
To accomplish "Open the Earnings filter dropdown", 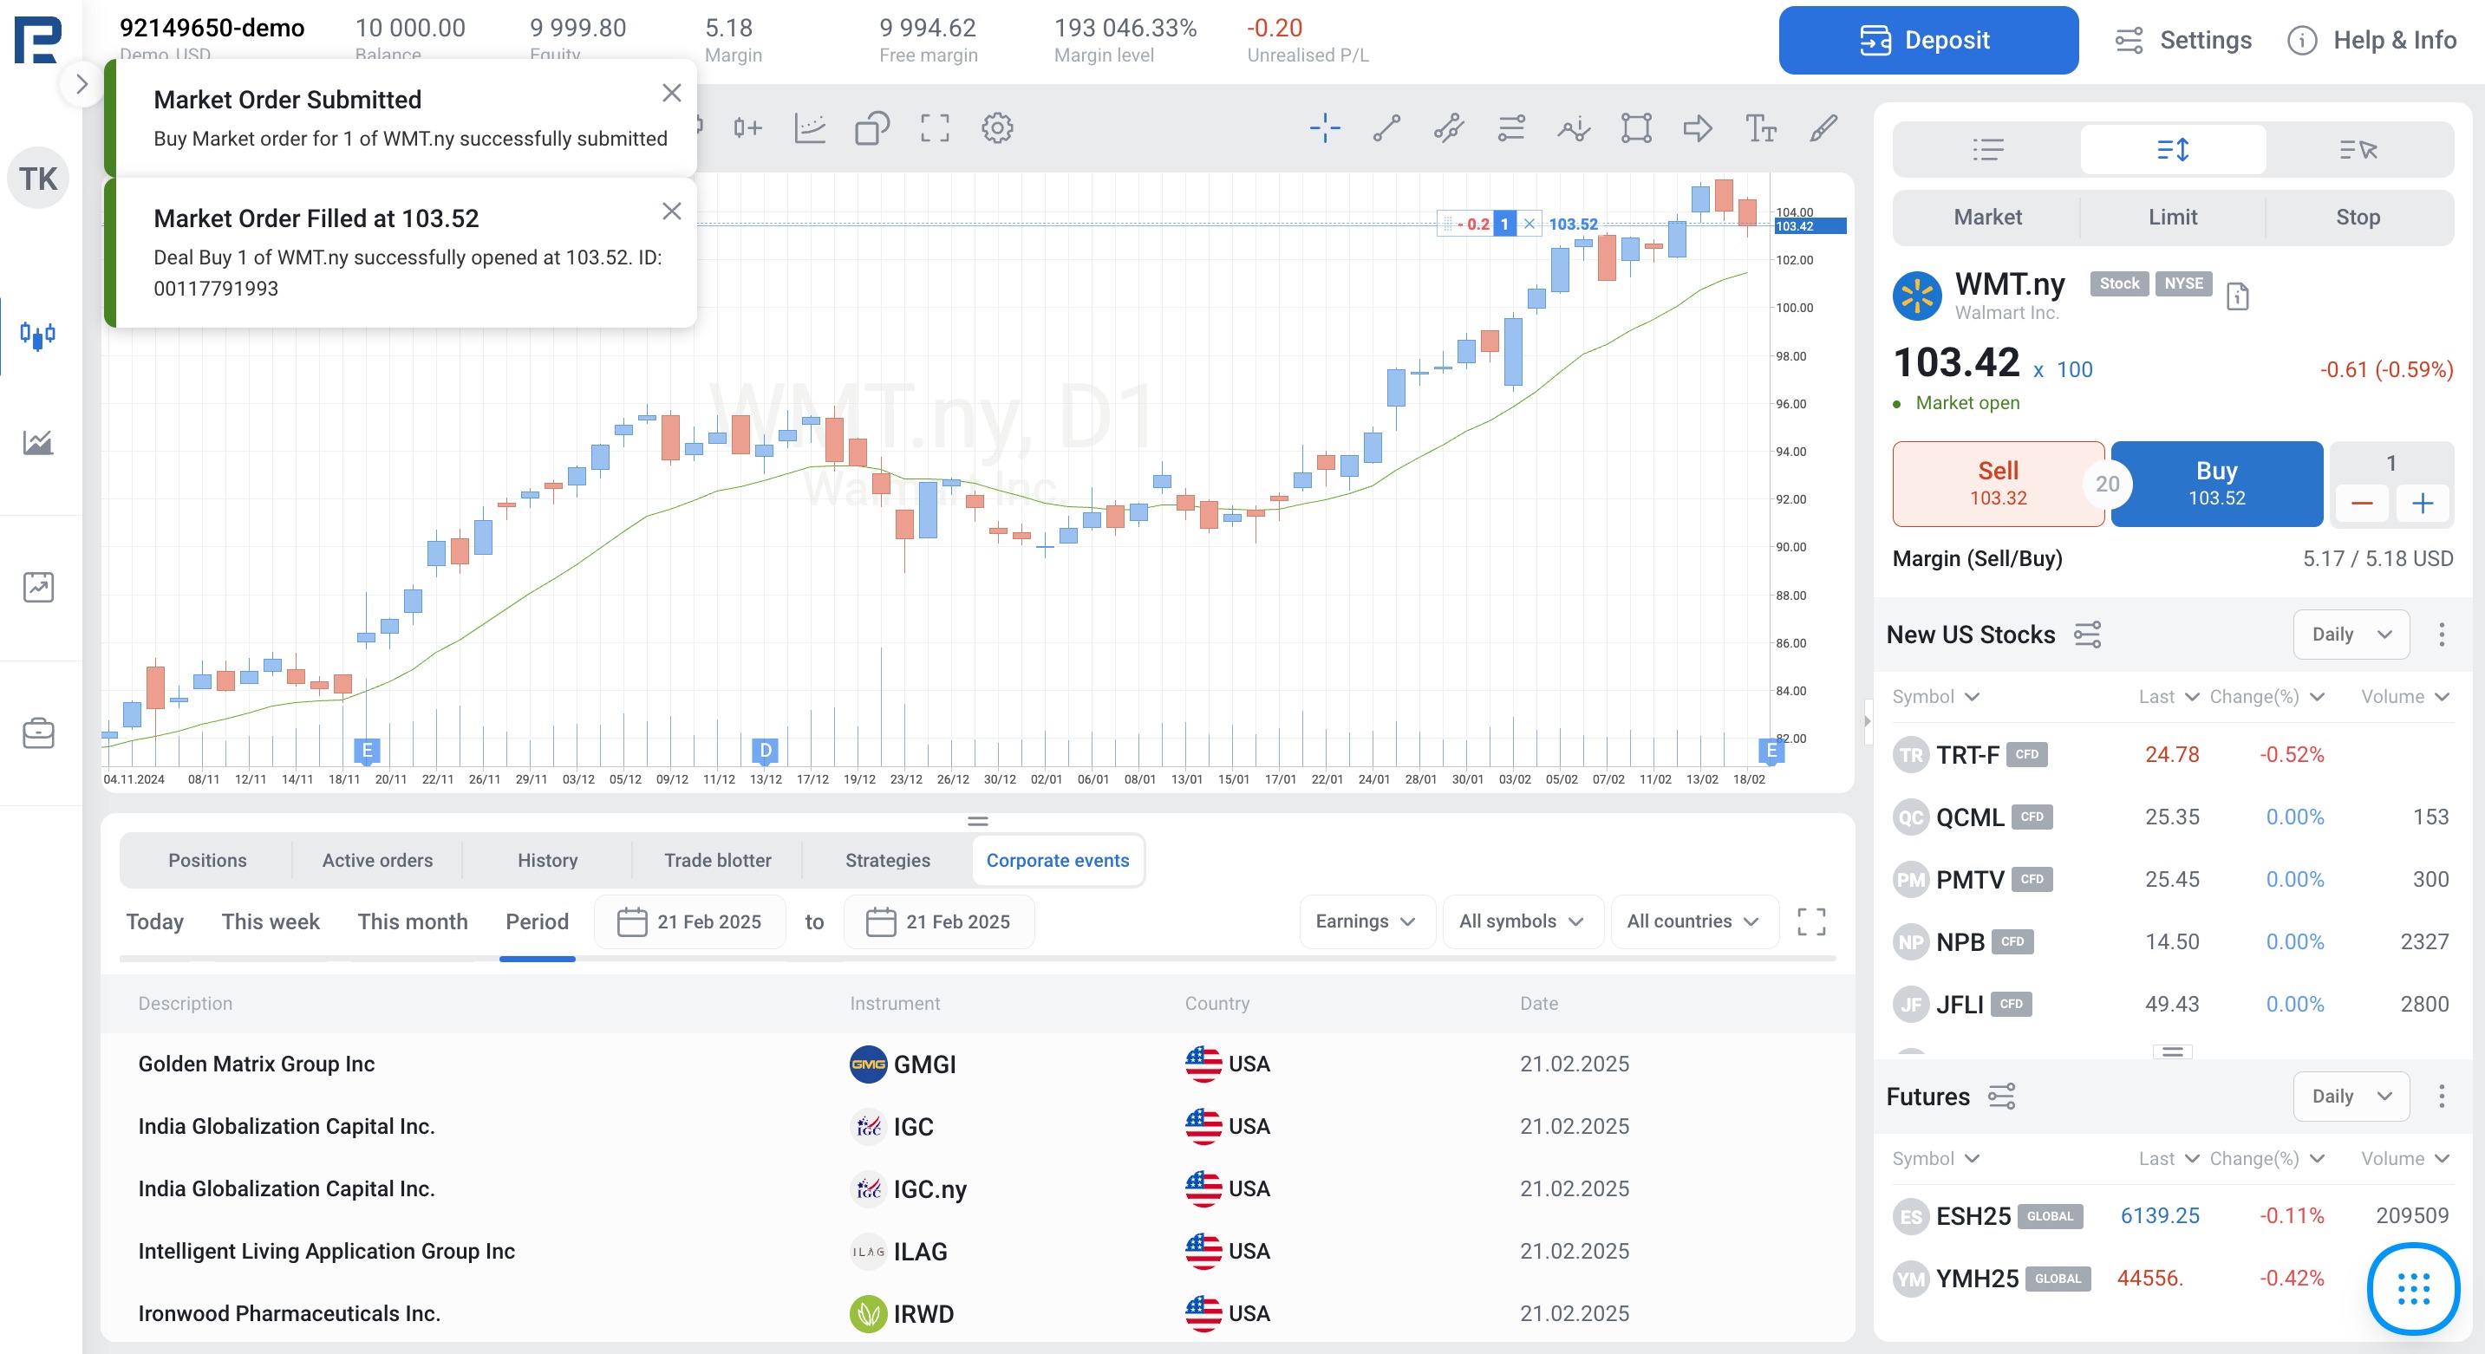I will point(1365,921).
